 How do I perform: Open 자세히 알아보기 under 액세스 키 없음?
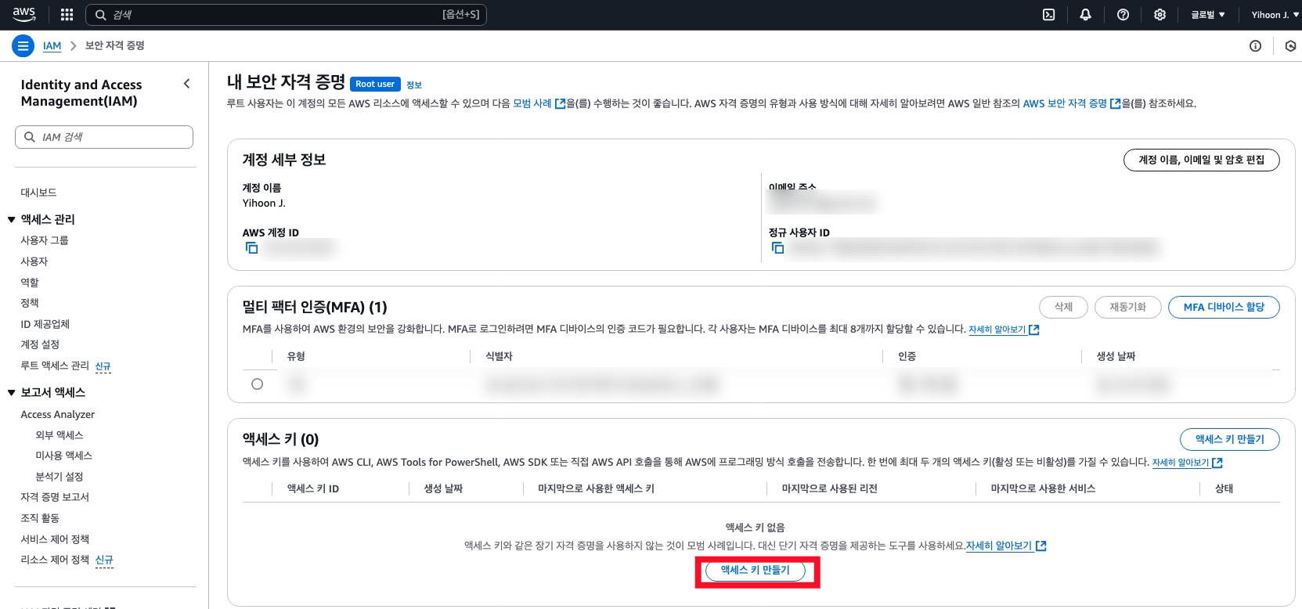tap(1006, 546)
